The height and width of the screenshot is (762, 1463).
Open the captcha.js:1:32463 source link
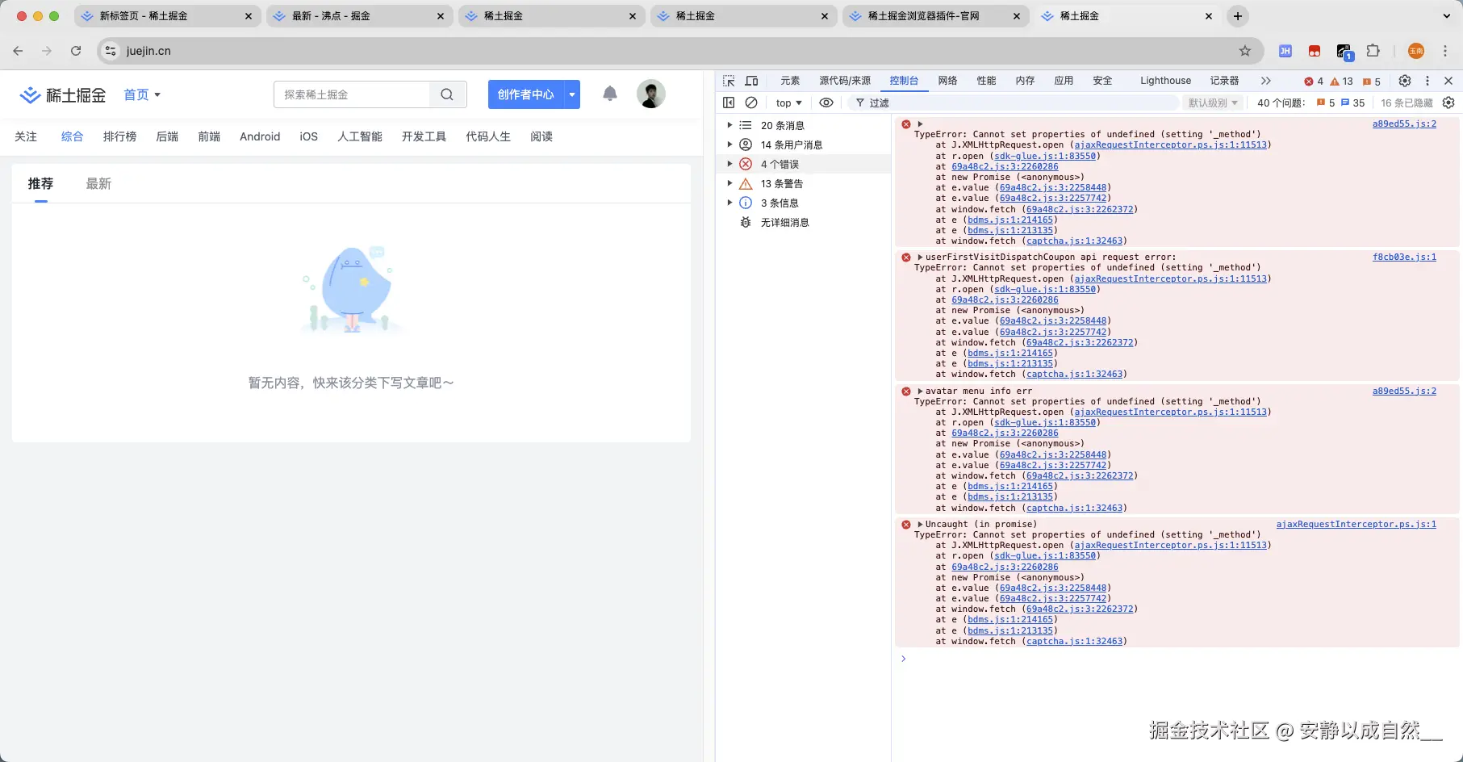(1075, 641)
